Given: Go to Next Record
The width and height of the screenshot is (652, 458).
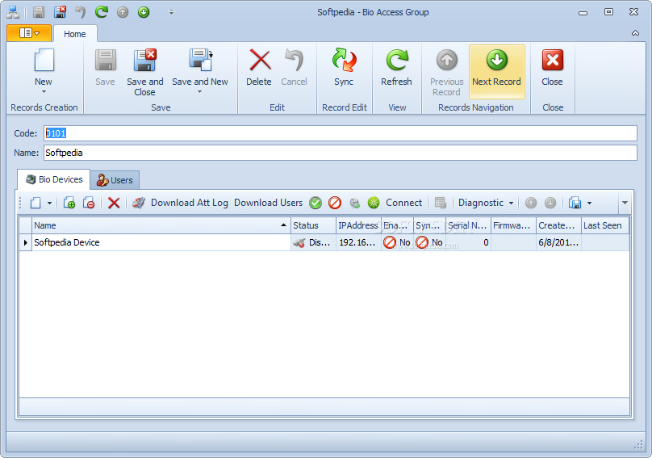Looking at the screenshot, I should pos(497,72).
